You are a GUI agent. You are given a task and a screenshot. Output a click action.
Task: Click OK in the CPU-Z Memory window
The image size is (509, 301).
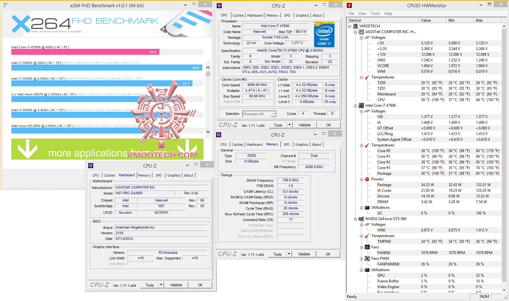(328, 254)
